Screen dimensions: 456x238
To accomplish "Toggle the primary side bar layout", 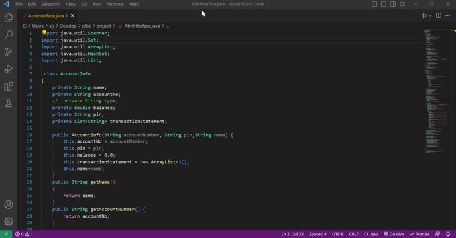I will 374,4.
